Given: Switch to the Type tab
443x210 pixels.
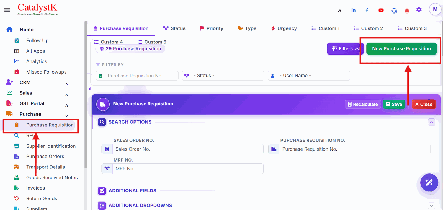Looking at the screenshot, I should click(247, 28).
